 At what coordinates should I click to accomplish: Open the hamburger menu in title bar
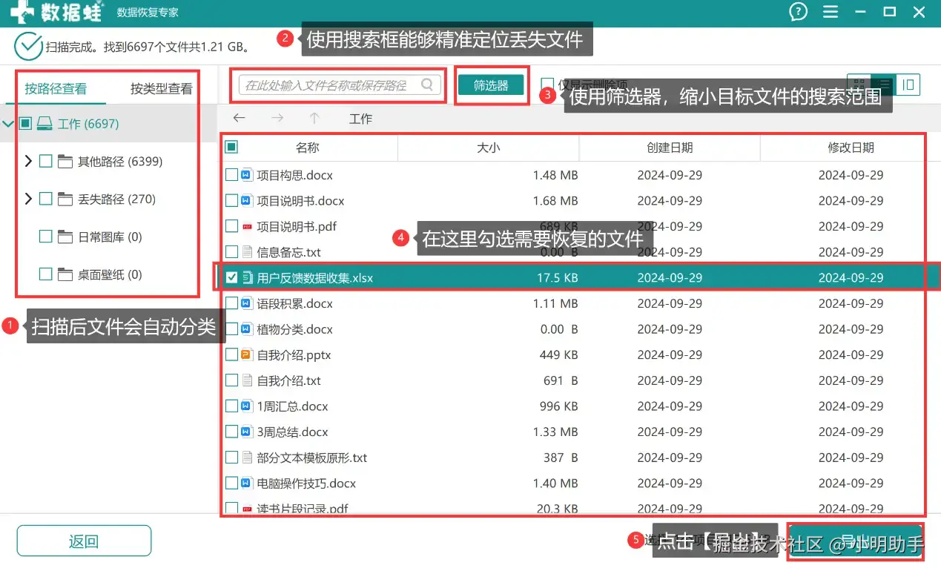(831, 12)
